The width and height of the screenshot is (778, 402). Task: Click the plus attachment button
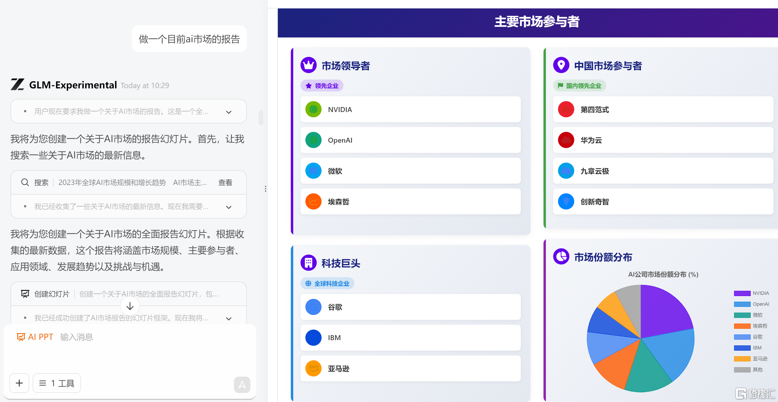coord(19,383)
